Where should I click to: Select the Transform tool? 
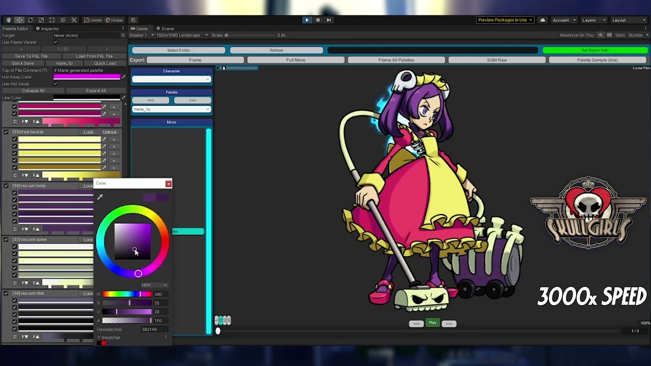point(63,20)
